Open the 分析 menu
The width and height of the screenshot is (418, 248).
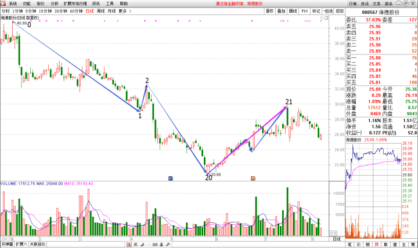pos(55,3)
